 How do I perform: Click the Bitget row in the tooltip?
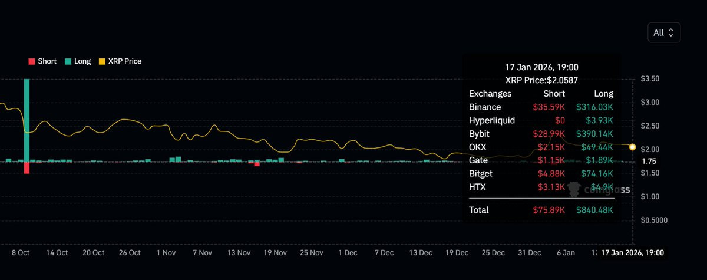click(541, 173)
